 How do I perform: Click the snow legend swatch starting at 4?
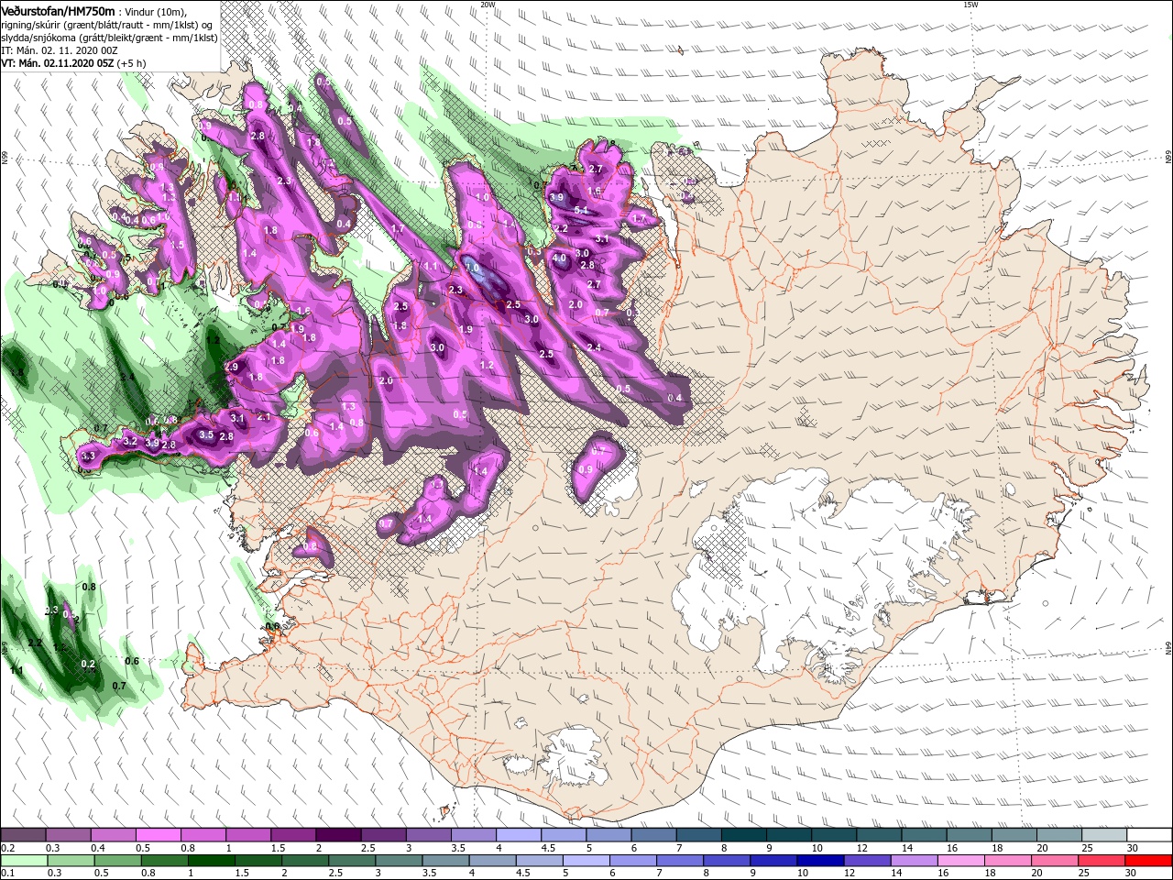518,835
